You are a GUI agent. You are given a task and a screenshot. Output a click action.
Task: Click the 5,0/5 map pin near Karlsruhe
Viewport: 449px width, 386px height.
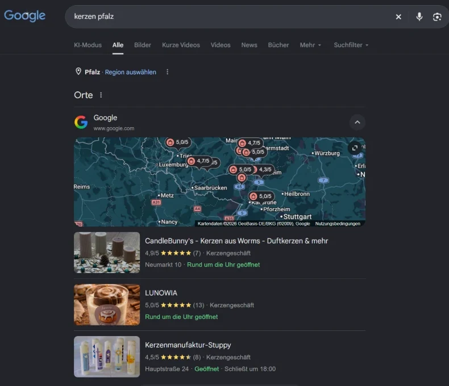click(261, 196)
